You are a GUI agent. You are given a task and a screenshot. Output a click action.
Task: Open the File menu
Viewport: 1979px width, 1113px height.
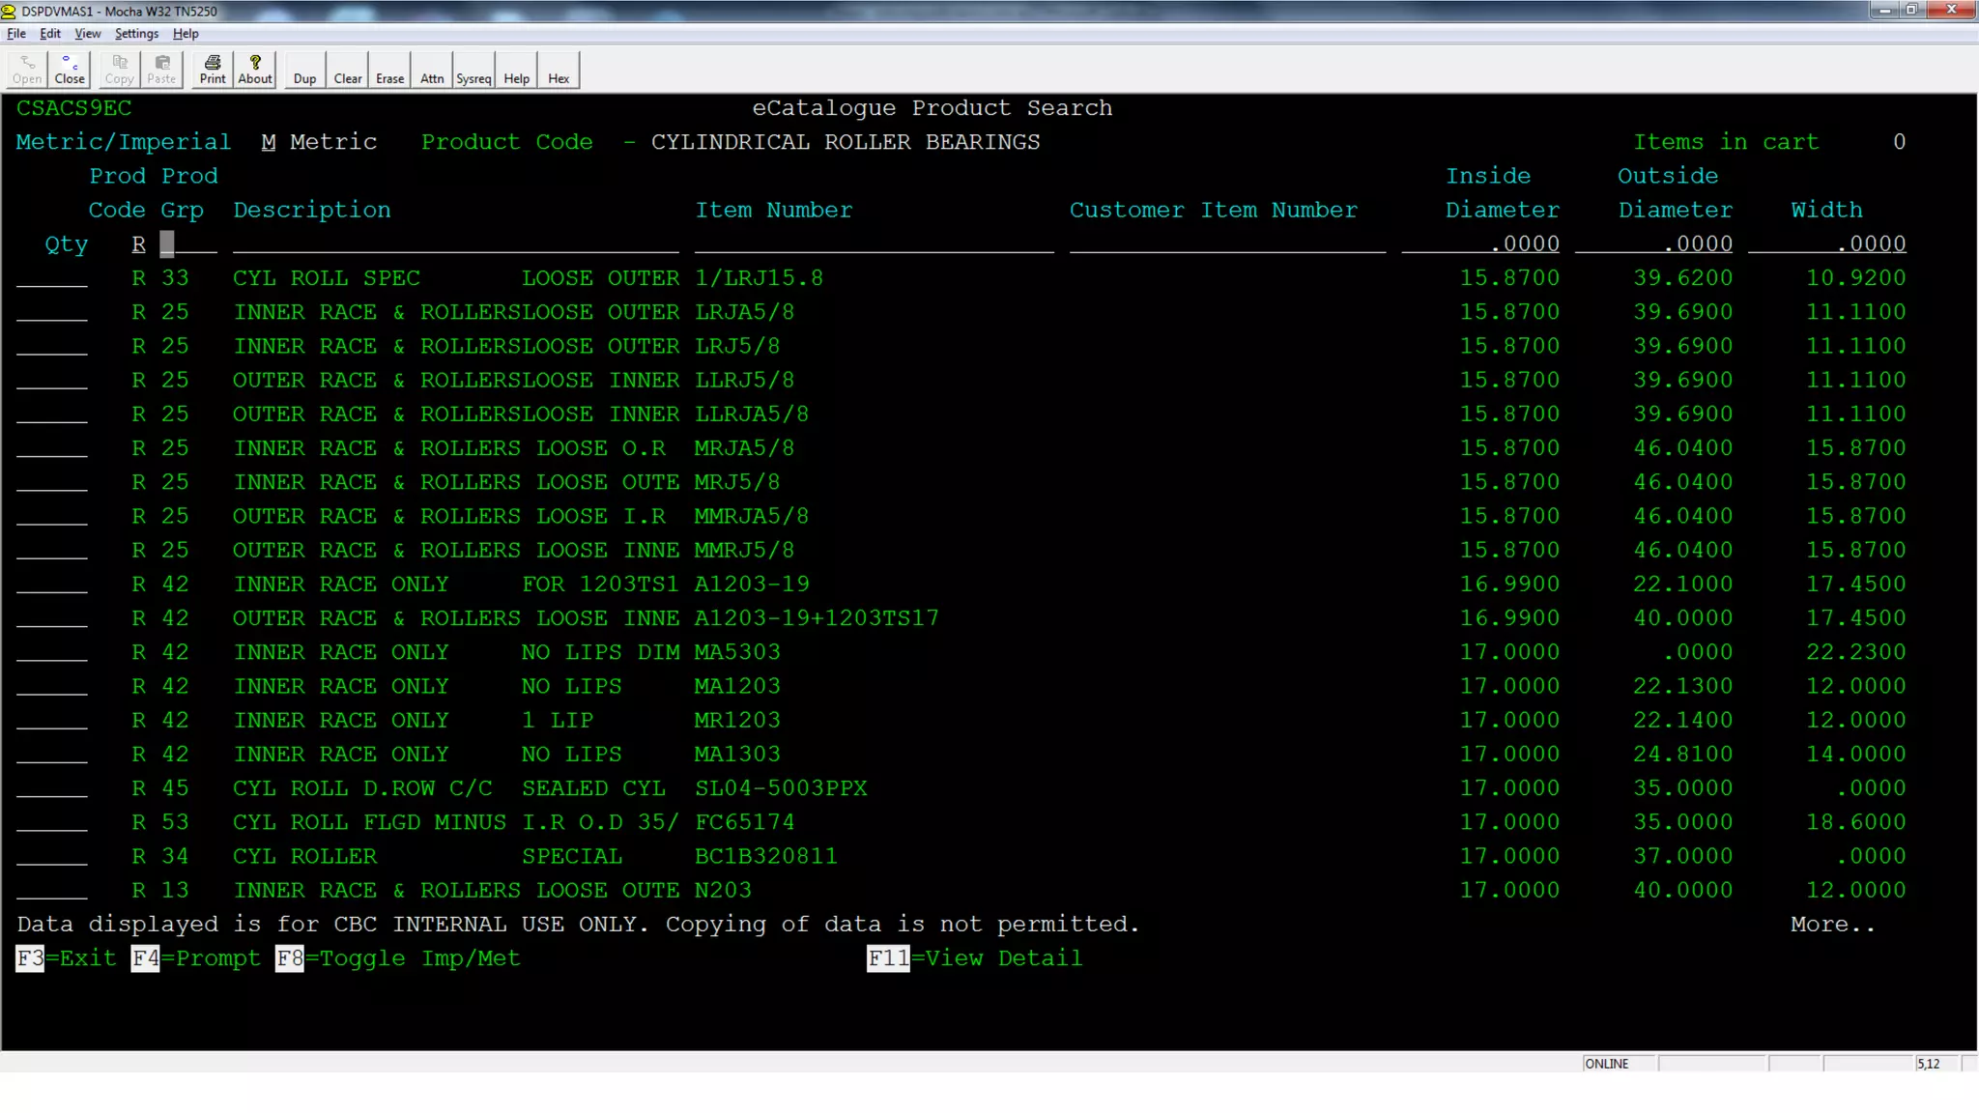coord(16,33)
